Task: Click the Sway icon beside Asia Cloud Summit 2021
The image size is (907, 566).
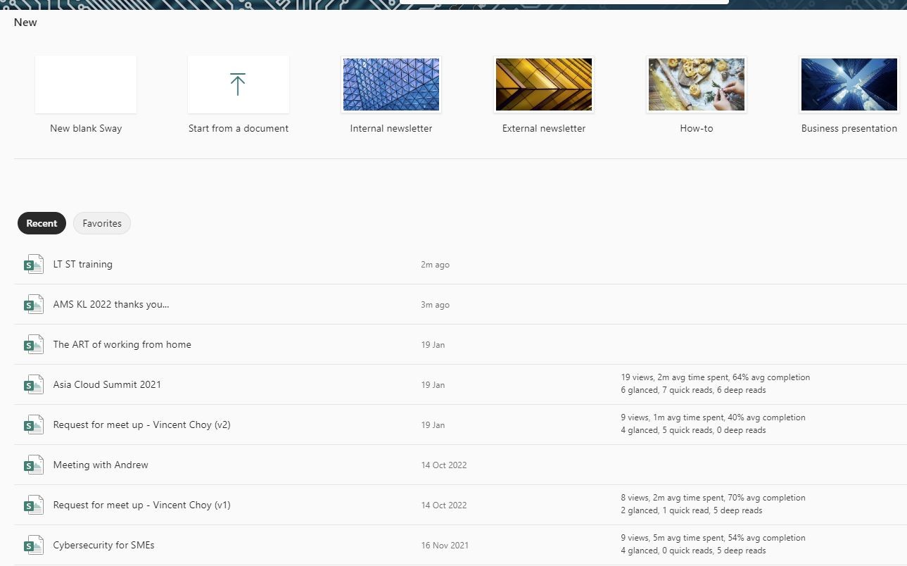Action: coord(33,384)
